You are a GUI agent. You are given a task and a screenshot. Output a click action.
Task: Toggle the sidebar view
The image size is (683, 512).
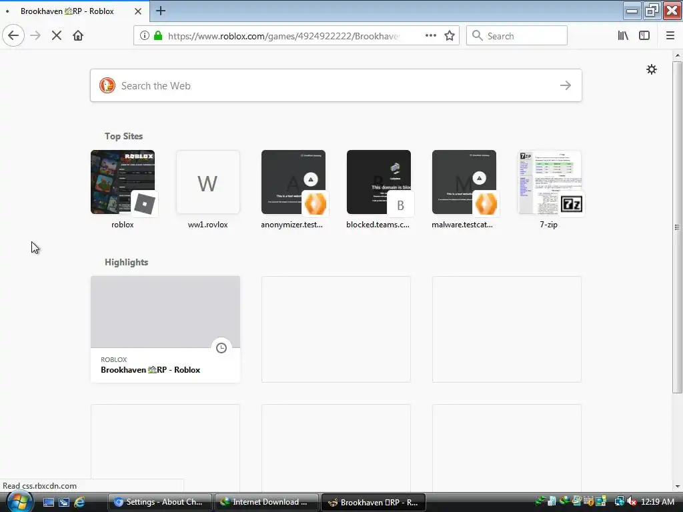pyautogui.click(x=644, y=36)
